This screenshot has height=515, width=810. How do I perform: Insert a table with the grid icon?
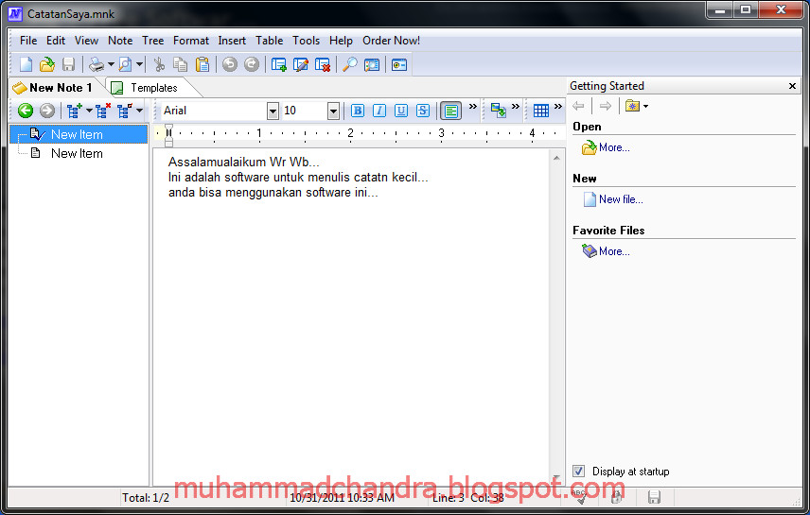(541, 110)
